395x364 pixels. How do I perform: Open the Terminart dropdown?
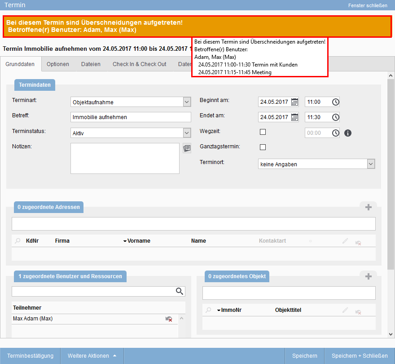pos(186,102)
